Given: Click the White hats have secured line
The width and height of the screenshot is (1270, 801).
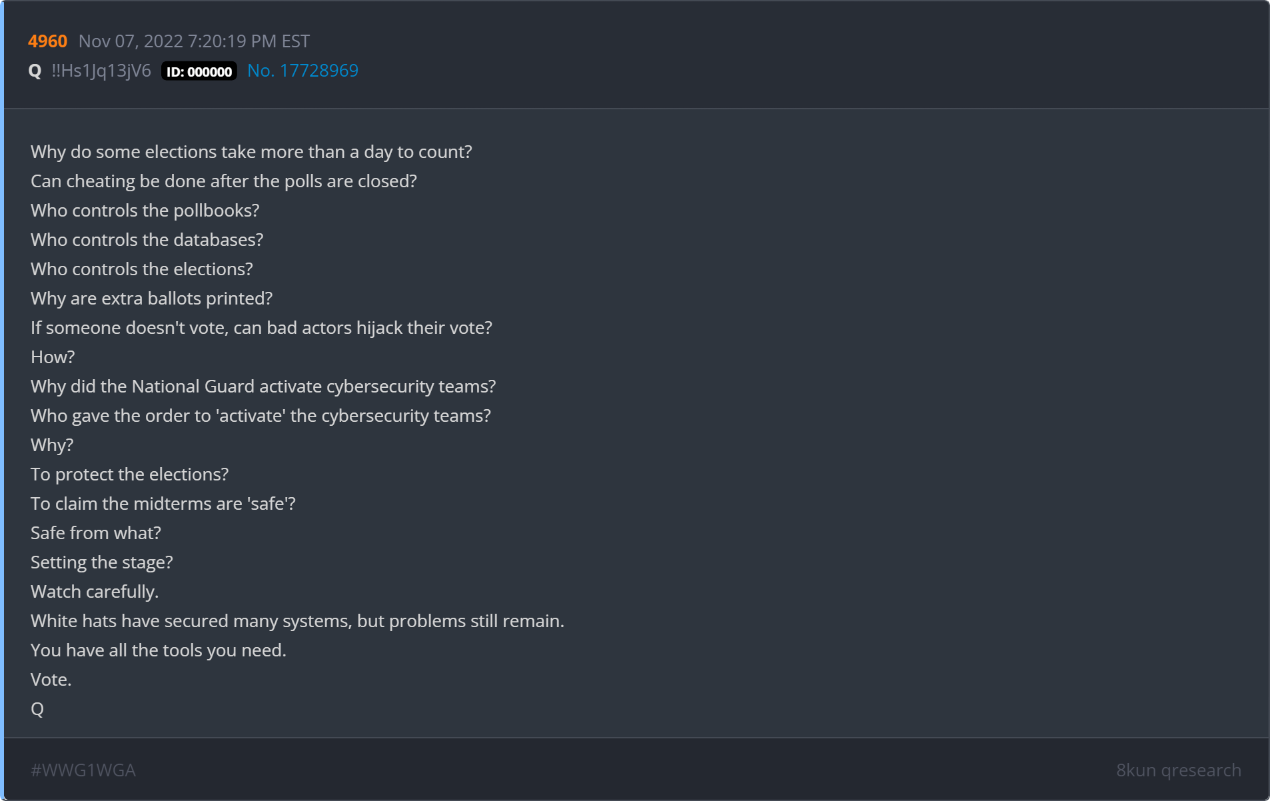Looking at the screenshot, I should [297, 621].
